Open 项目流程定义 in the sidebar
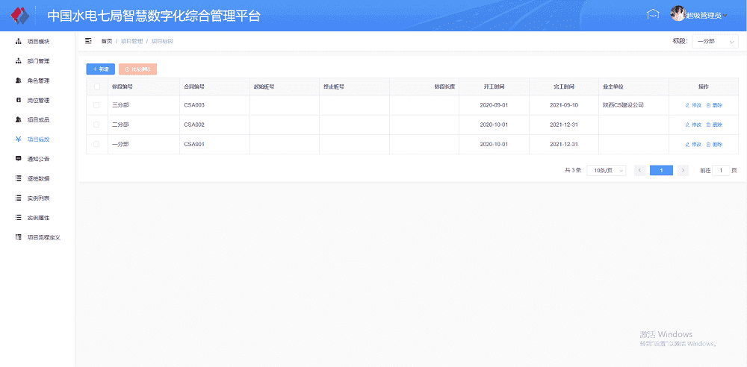747x367 pixels. (x=43, y=237)
